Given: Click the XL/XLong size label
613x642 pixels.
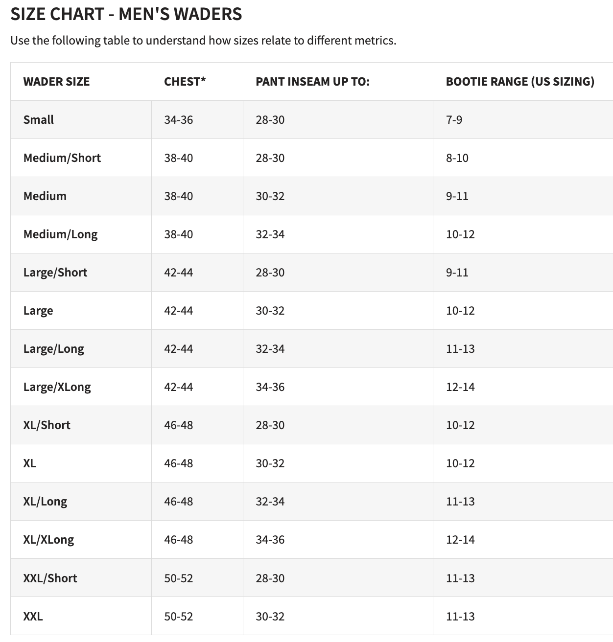Looking at the screenshot, I should pyautogui.click(x=48, y=540).
